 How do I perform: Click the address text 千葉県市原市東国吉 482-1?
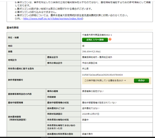pyautogui.click(x=97, y=35)
